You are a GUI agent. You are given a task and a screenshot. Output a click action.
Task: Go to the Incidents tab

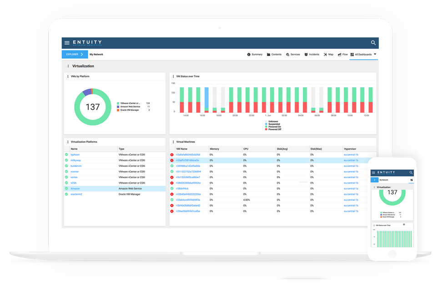point(312,55)
